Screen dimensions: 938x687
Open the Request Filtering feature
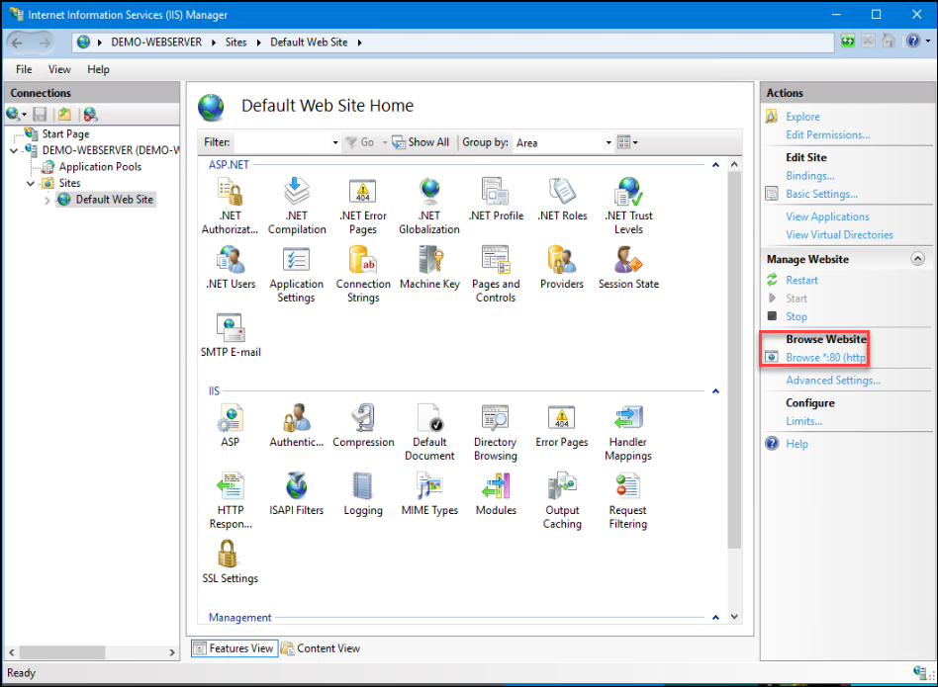click(628, 500)
